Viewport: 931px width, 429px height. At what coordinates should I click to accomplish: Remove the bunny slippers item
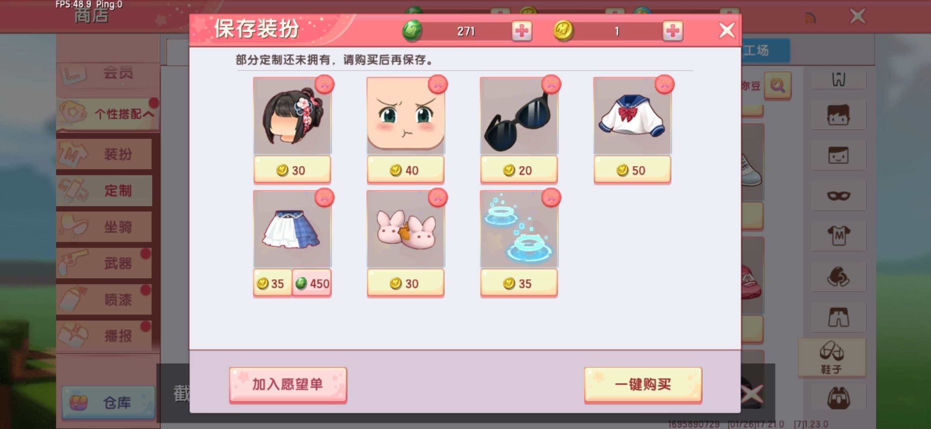pos(438,197)
